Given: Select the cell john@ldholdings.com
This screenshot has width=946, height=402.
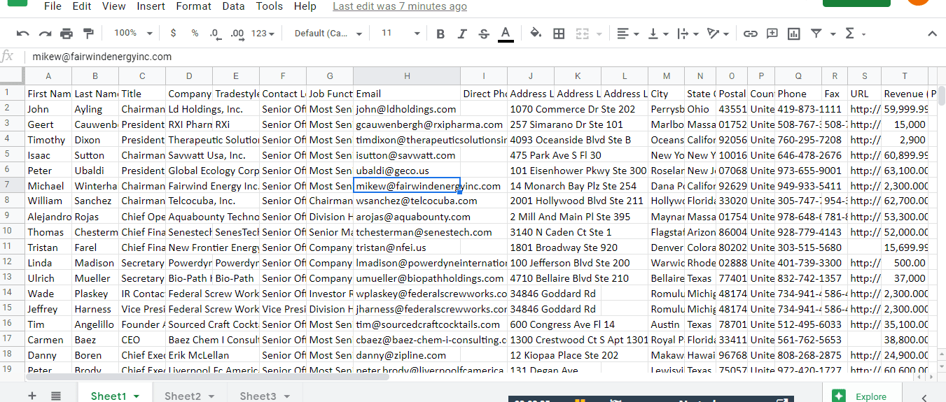Looking at the screenshot, I should tap(406, 109).
